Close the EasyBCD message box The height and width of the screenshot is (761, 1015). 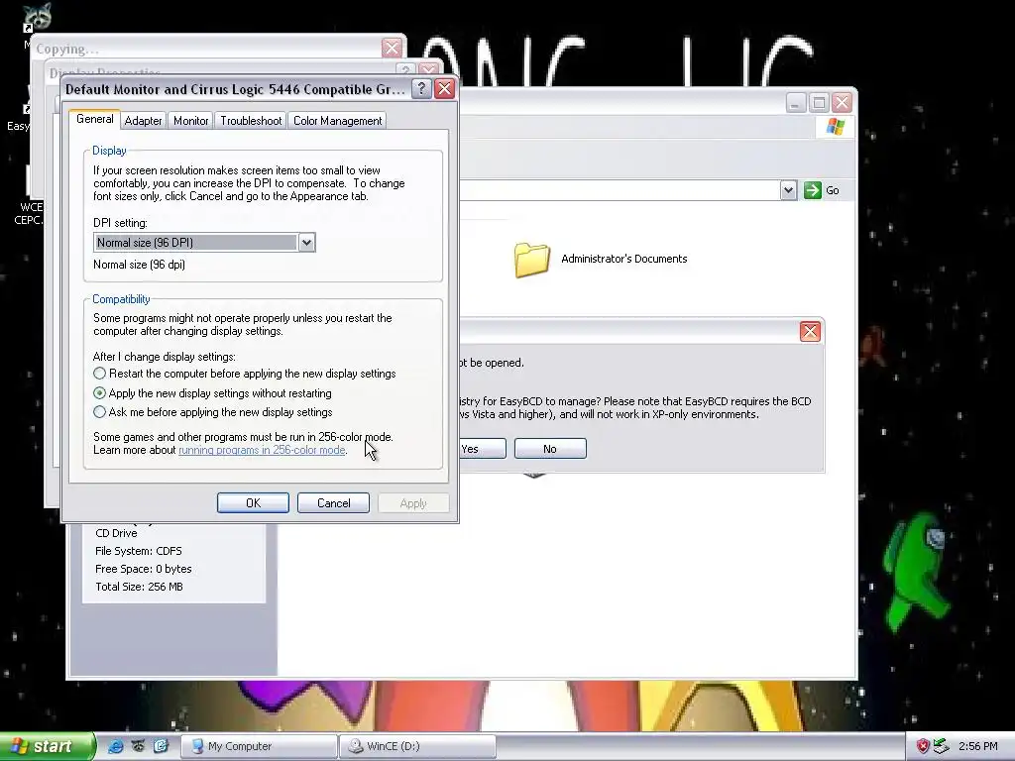pyautogui.click(x=810, y=331)
